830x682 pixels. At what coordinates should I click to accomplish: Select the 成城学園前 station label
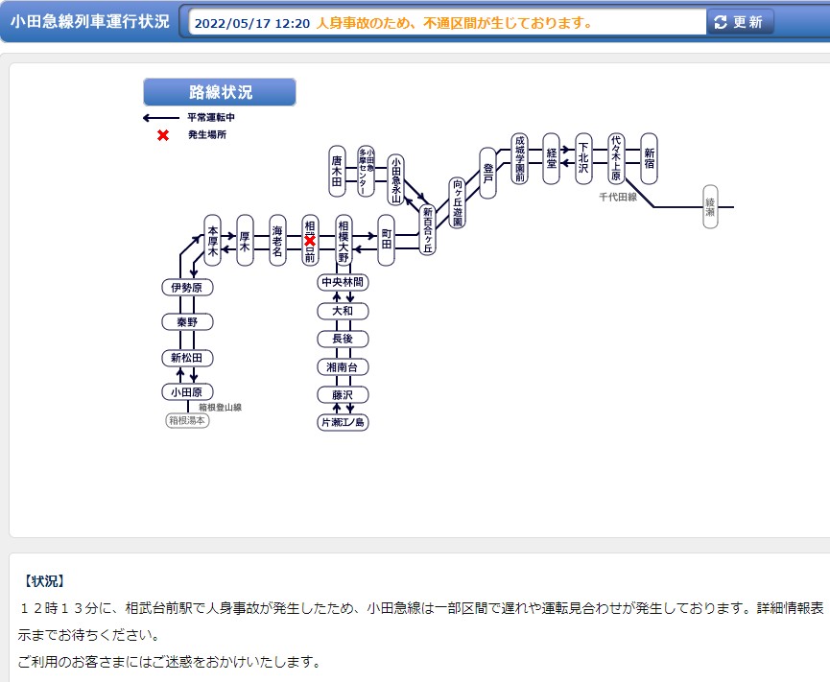click(520, 158)
